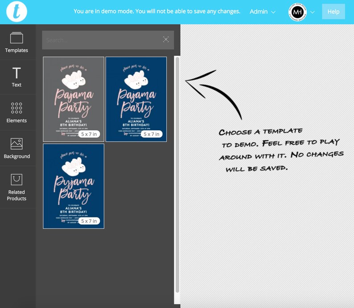This screenshot has height=308, width=354.
Task: Choose the navy Pyjama Party template
Action: click(74, 186)
